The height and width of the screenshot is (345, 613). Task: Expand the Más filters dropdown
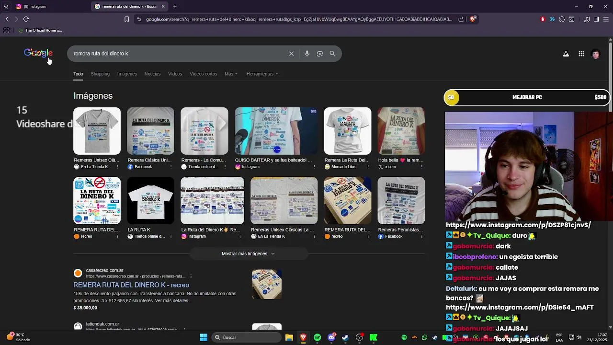[x=231, y=74]
